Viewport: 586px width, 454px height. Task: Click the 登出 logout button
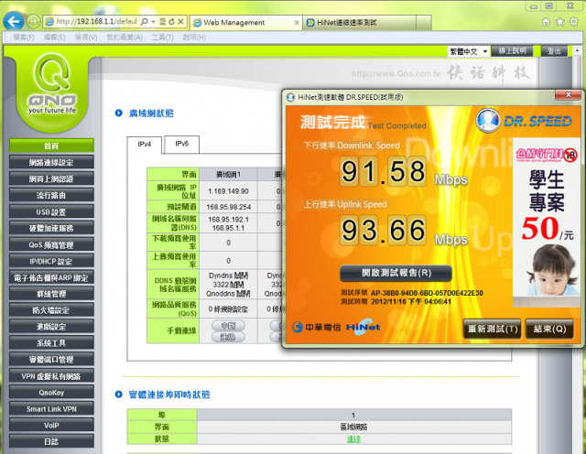pos(554,51)
